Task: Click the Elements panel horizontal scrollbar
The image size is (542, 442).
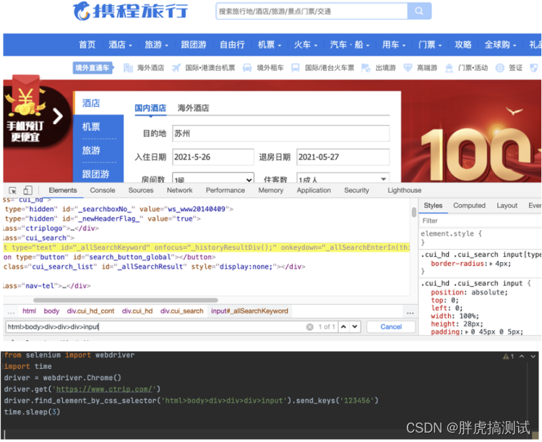Action: (x=126, y=300)
